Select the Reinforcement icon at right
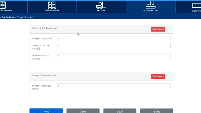Viewport: 201px width, 113px height. (x=196, y=6)
